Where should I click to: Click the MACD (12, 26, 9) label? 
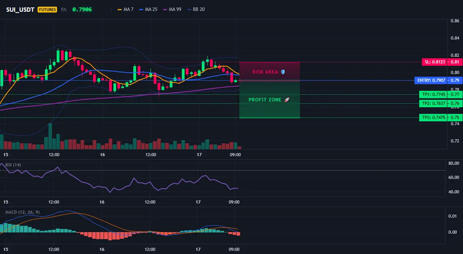pyautogui.click(x=22, y=212)
